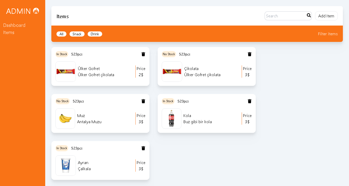
Task: Select the All filter pill
Action: (61, 34)
